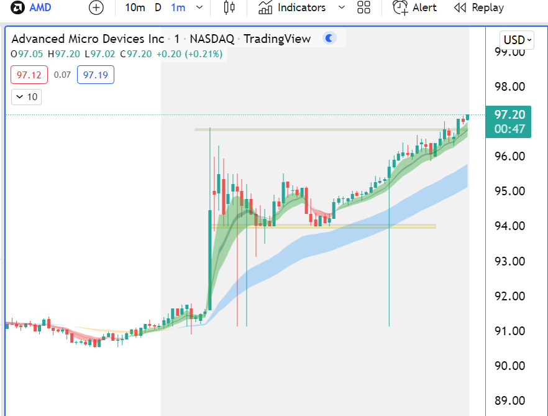Select the candlestick chart style icon
548x416 pixels.
(x=229, y=8)
